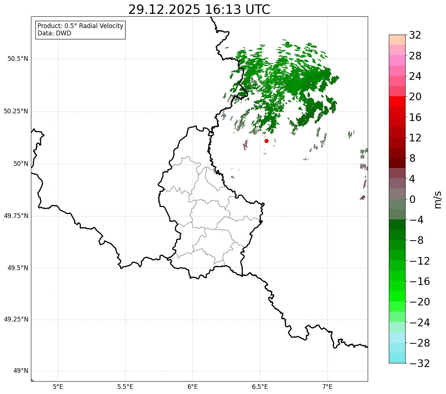Viewport: 446px width, 394px height.
Task: Click the colorbar tick value 24
Action: point(415,77)
